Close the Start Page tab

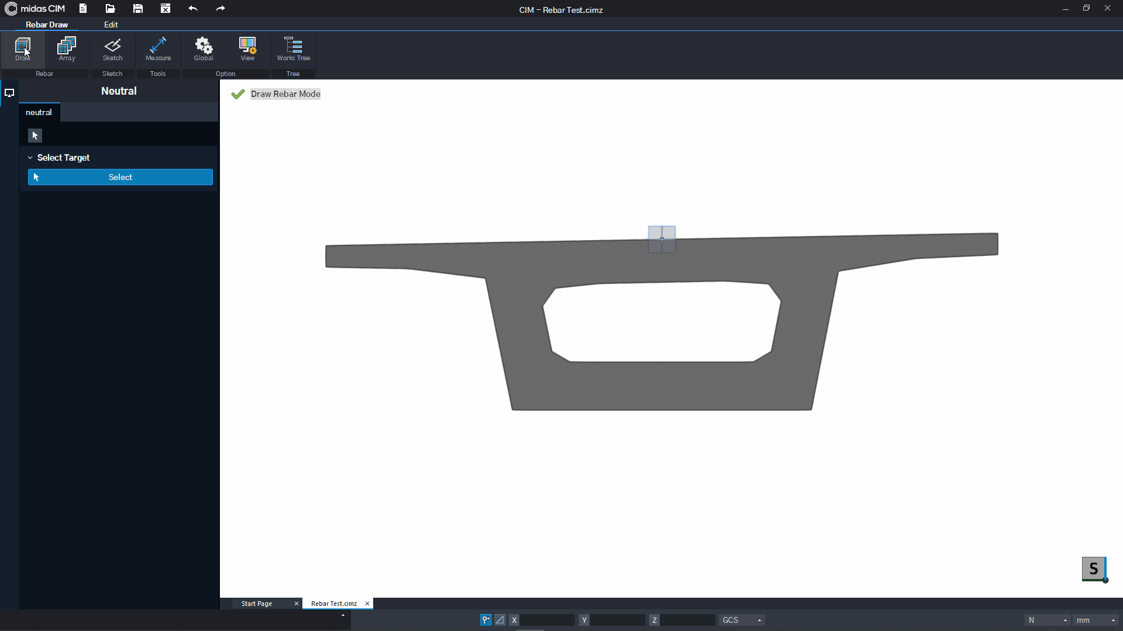297,604
